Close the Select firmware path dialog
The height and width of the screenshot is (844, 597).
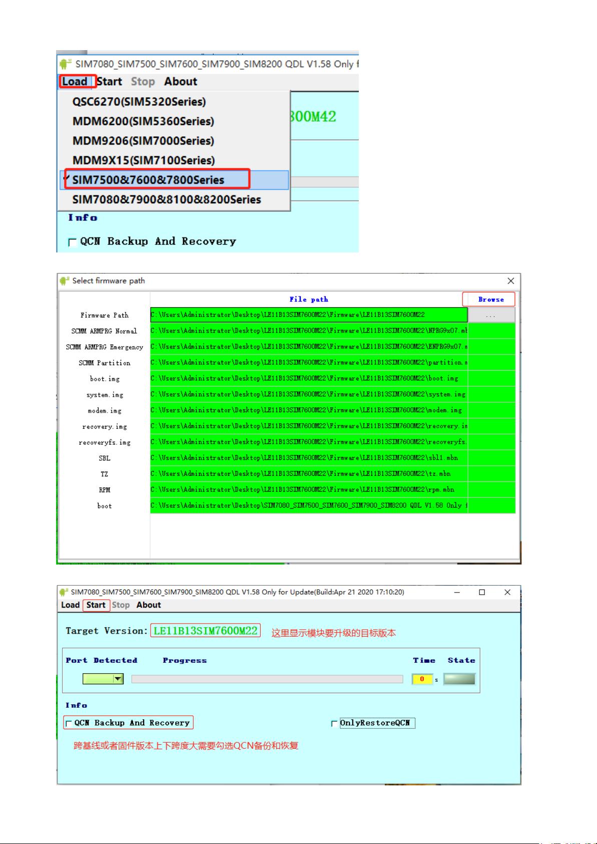(510, 281)
